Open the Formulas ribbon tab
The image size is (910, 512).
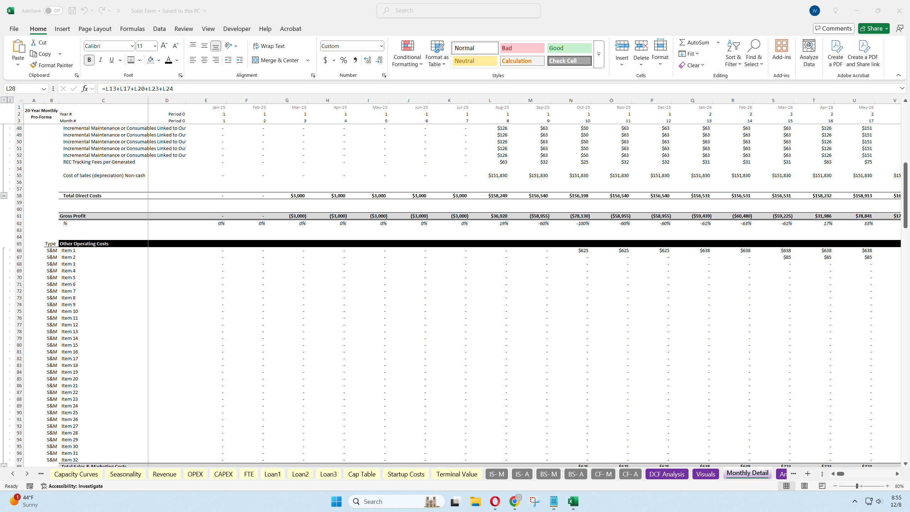(x=132, y=29)
